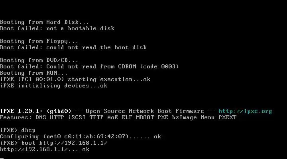The image size is (287, 159).
Task: Click the 'Features:' list line
Action: pyautogui.click(x=118, y=118)
